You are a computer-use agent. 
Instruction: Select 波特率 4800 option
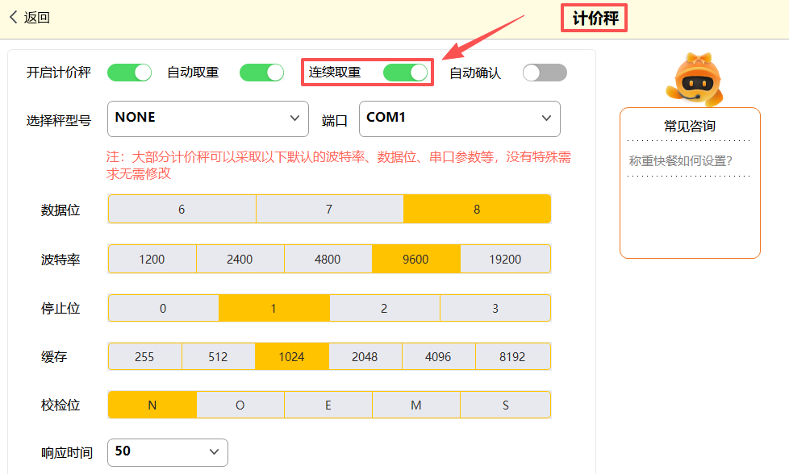click(328, 259)
